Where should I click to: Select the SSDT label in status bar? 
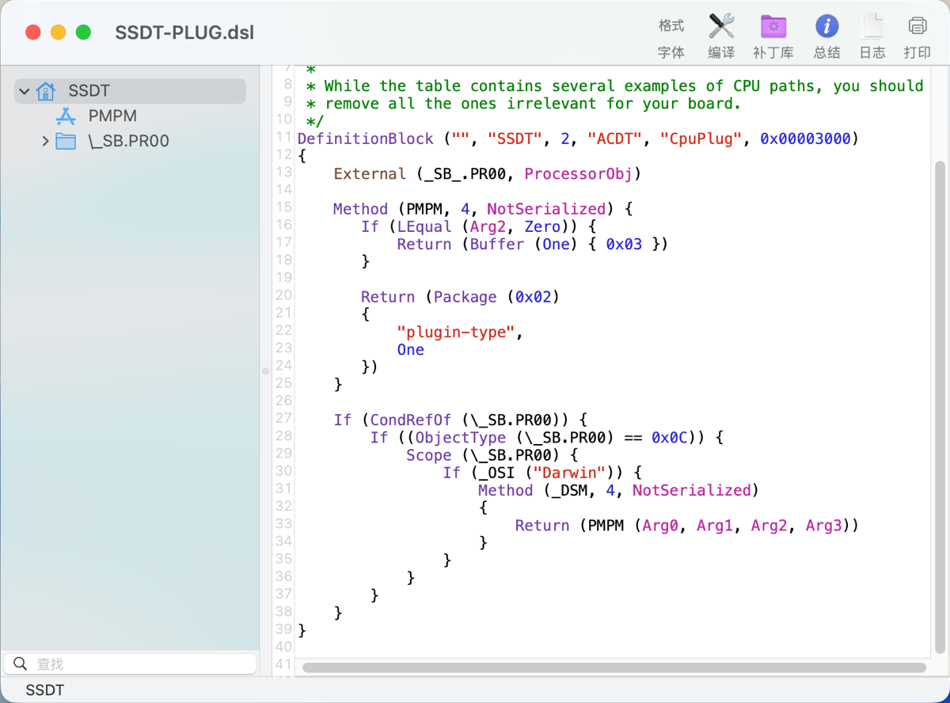44,690
